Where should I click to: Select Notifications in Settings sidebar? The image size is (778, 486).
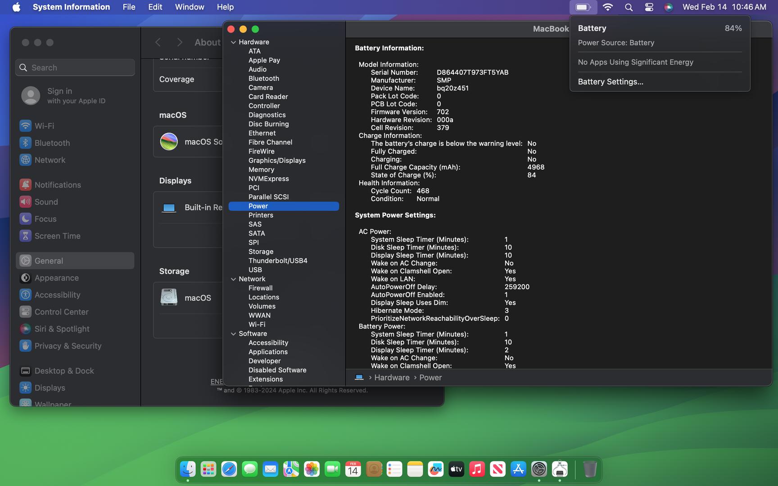coord(75,185)
